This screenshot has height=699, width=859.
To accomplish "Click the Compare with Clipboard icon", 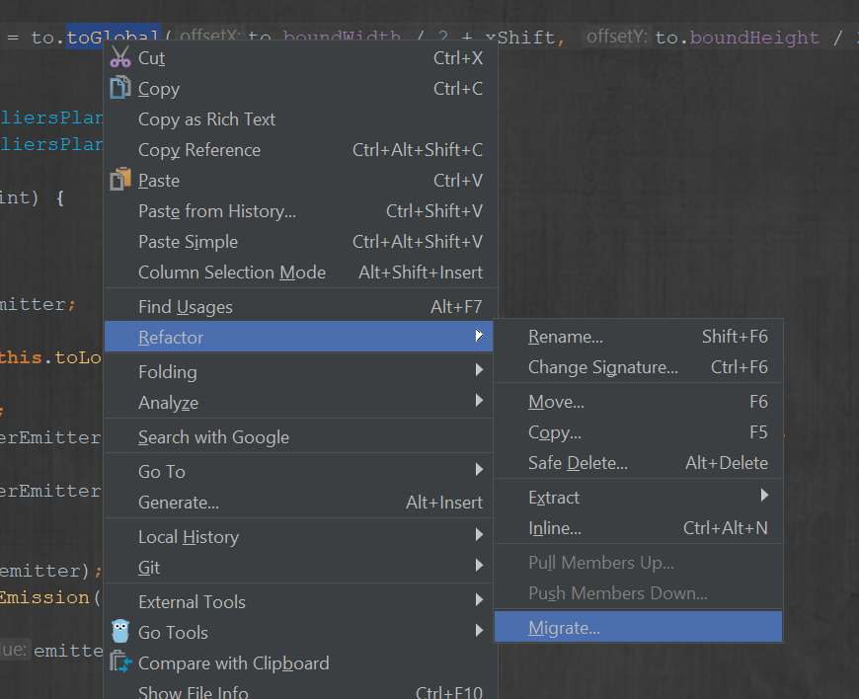I will point(120,663).
